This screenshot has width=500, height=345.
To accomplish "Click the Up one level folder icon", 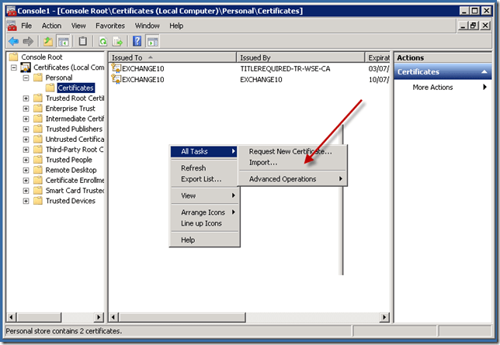I will (x=47, y=41).
